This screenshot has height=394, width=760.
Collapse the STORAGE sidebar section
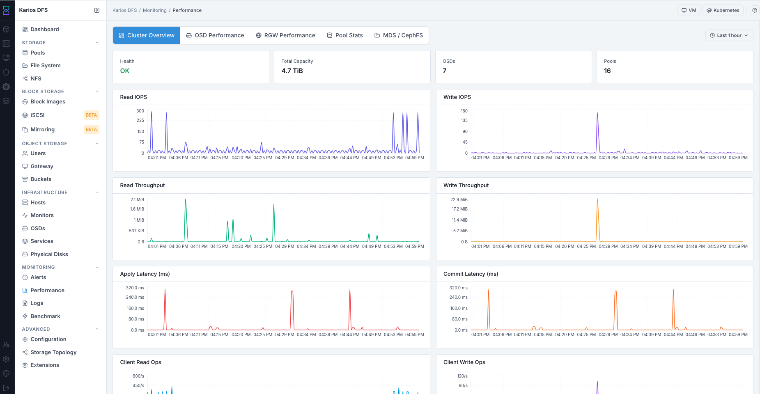coord(97,43)
